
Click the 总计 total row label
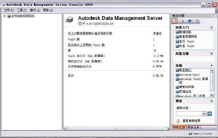(x=71, y=75)
